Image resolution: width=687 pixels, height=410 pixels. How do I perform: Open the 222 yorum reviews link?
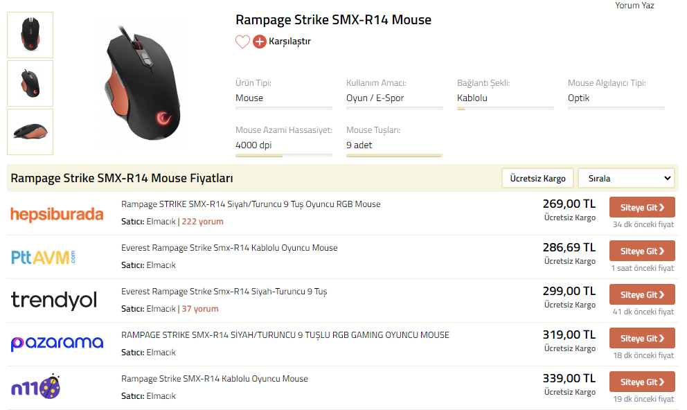(202, 222)
